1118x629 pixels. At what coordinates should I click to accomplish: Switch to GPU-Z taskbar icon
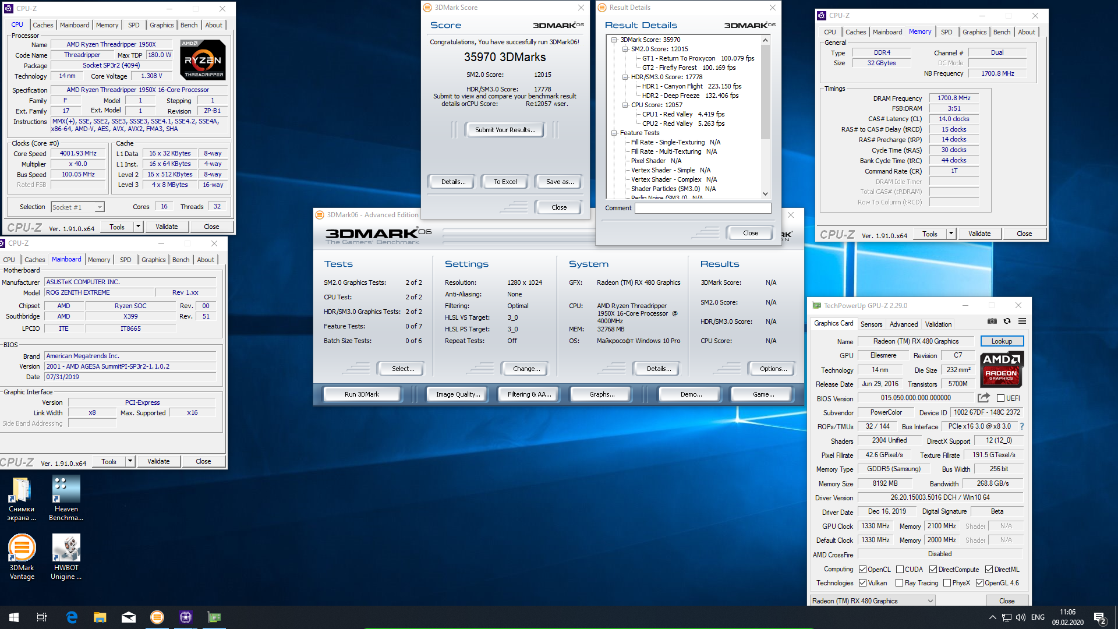pyautogui.click(x=214, y=617)
